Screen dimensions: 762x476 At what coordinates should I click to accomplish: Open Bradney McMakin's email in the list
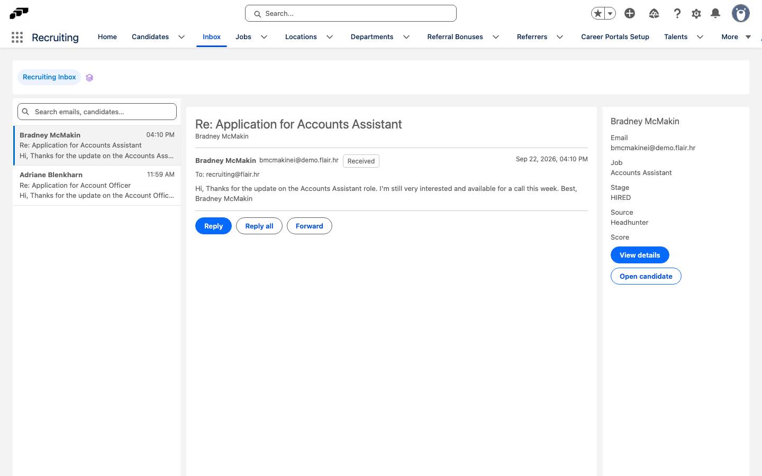pos(97,145)
